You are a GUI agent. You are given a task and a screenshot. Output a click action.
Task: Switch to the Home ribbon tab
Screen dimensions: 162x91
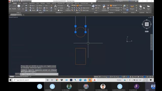(15, 3)
